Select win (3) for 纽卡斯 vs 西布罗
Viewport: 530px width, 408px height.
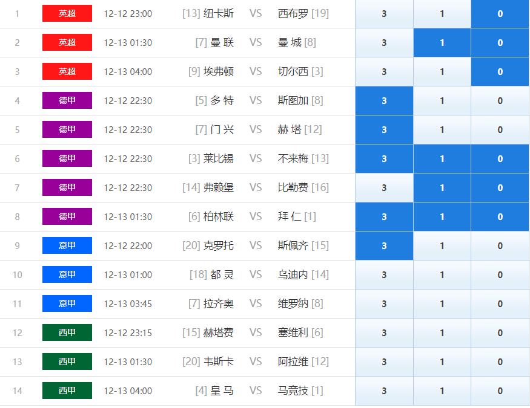(x=384, y=14)
